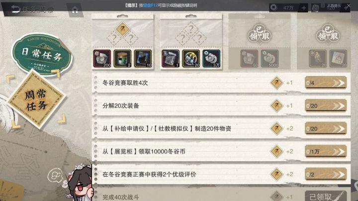Close the hint bar with X
Viewport: 358px width, 201px height.
click(349, 5)
